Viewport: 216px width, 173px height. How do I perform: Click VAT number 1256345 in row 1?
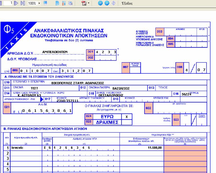tap(72, 148)
